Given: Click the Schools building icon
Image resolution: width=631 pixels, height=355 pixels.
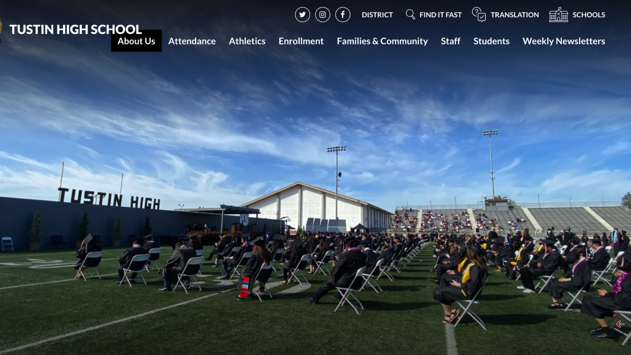Looking at the screenshot, I should pos(559,14).
